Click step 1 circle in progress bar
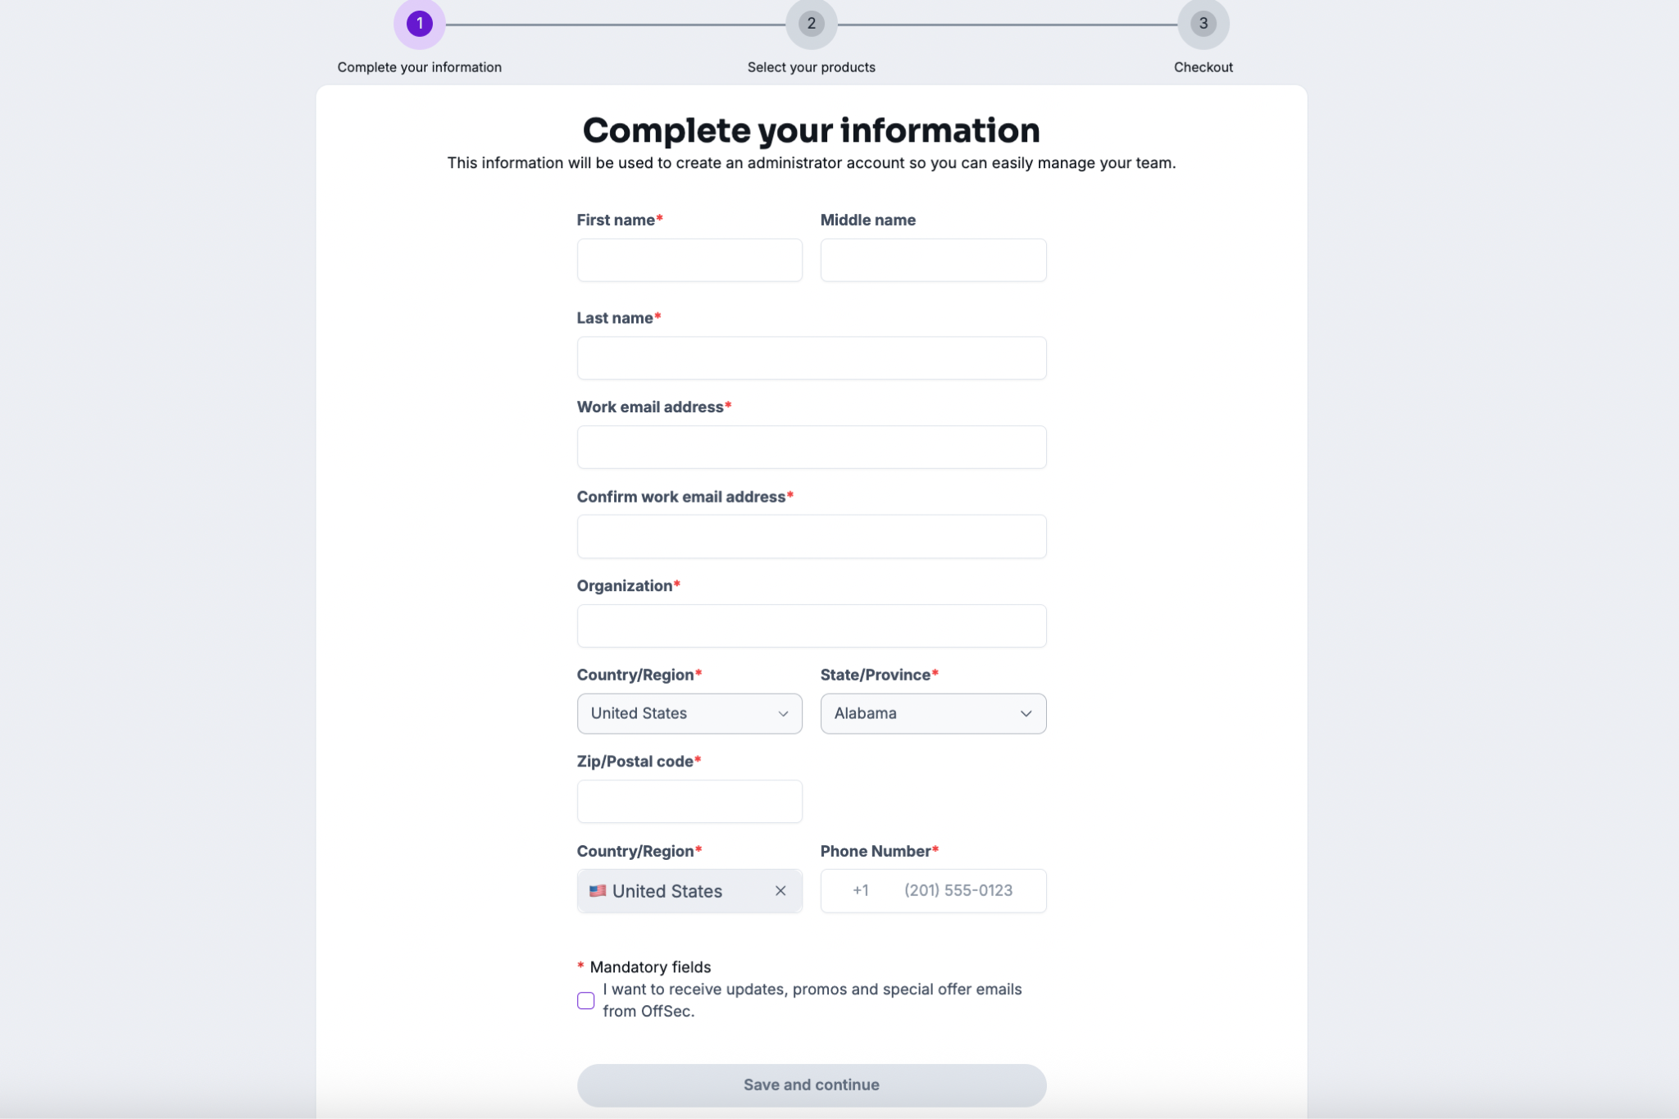The width and height of the screenshot is (1679, 1119). pyautogui.click(x=419, y=24)
